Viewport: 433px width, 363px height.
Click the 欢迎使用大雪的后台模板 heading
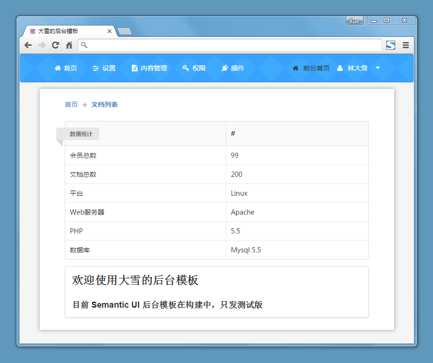(x=135, y=280)
